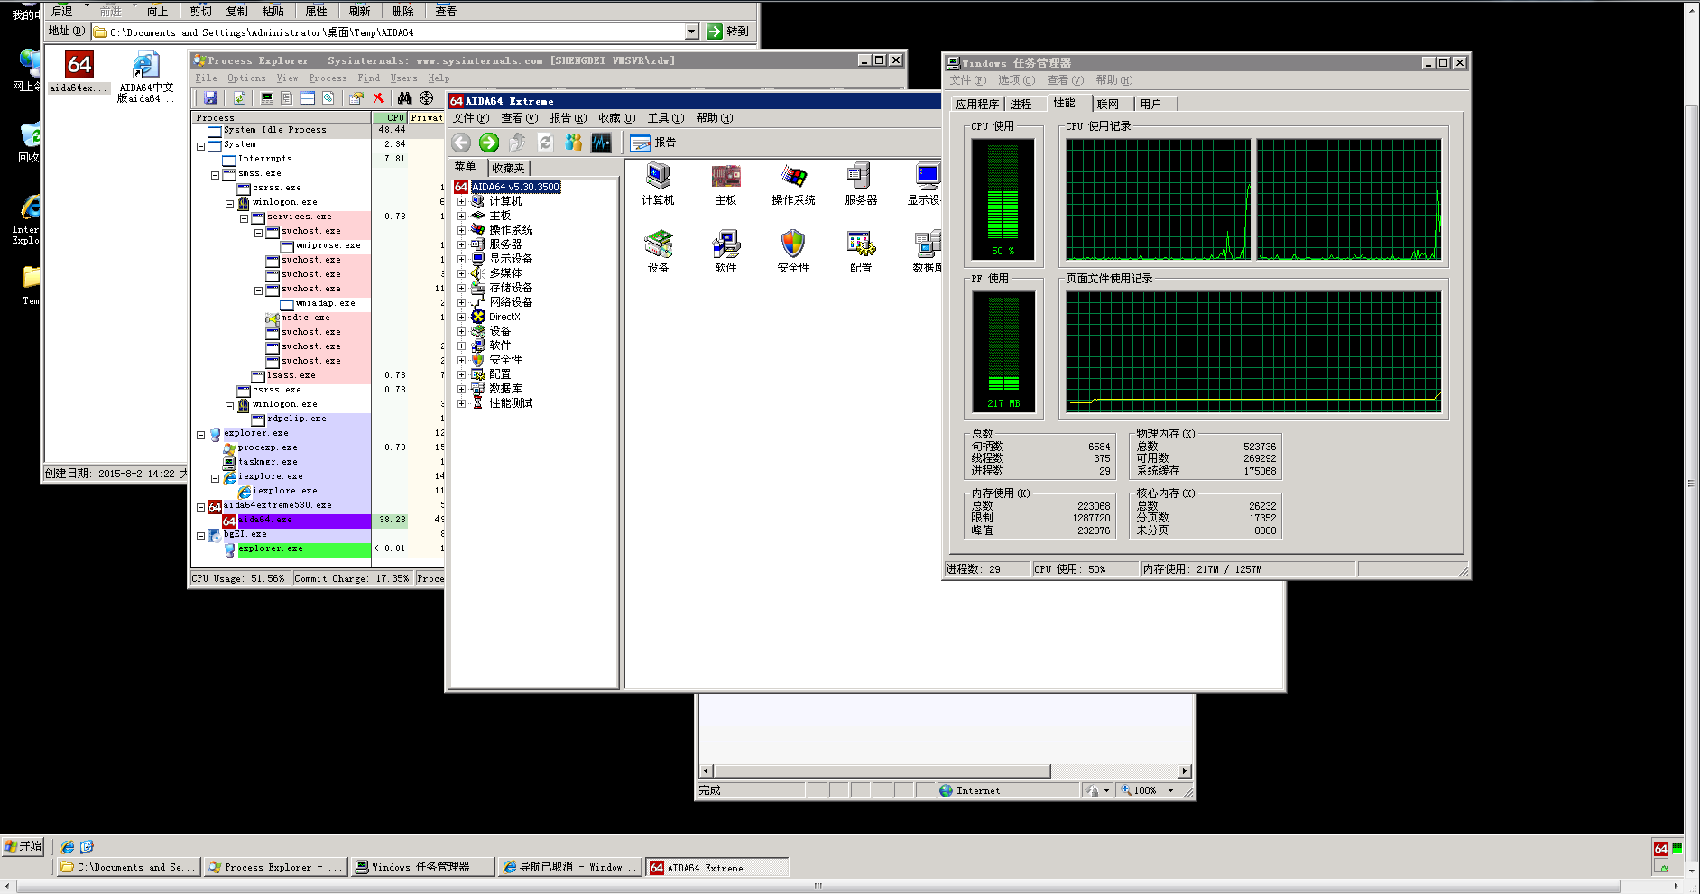Screen dimensions: 1700x894
Task: Click the Internet Explorer quick launch icon
Action: (68, 847)
